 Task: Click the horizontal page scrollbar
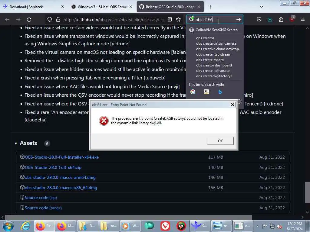[x=128, y=217]
